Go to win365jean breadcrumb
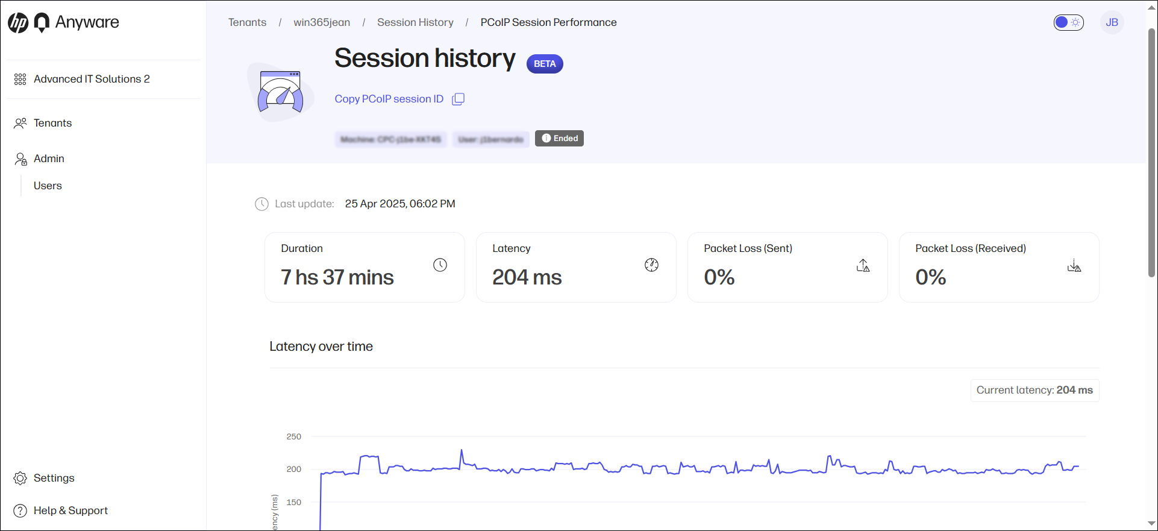1158x531 pixels. pos(322,22)
